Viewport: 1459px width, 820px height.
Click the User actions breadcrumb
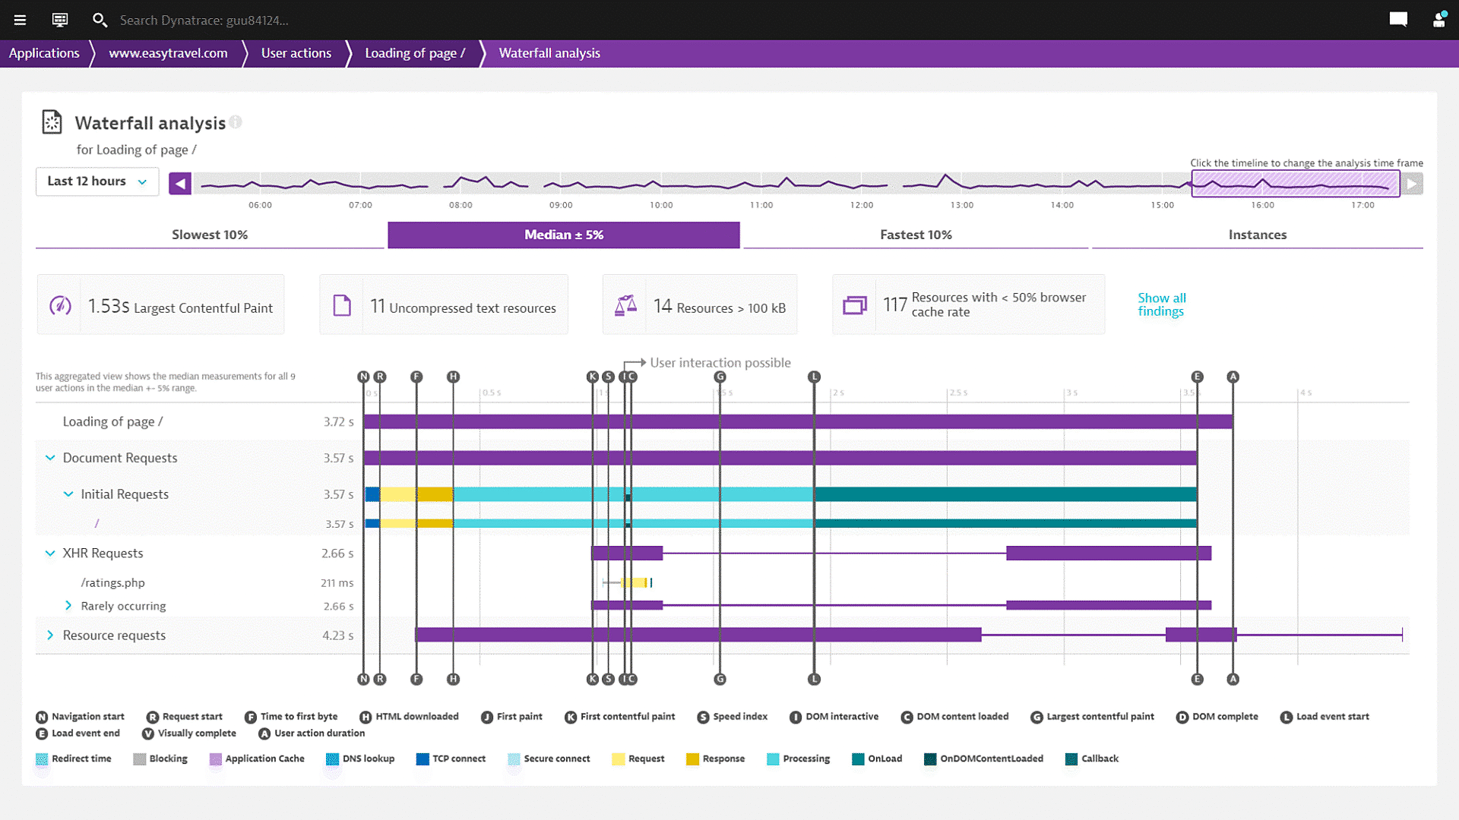[296, 53]
